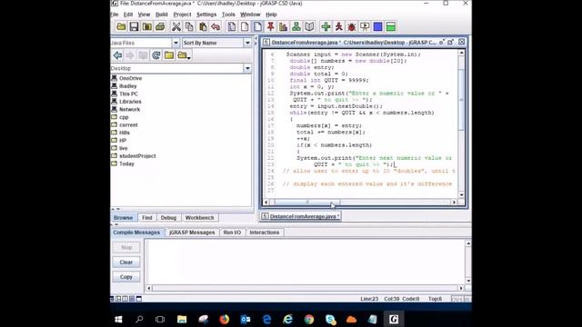Select the DistanceFromAverage.java file tab
The width and height of the screenshot is (582, 327).
point(300,216)
